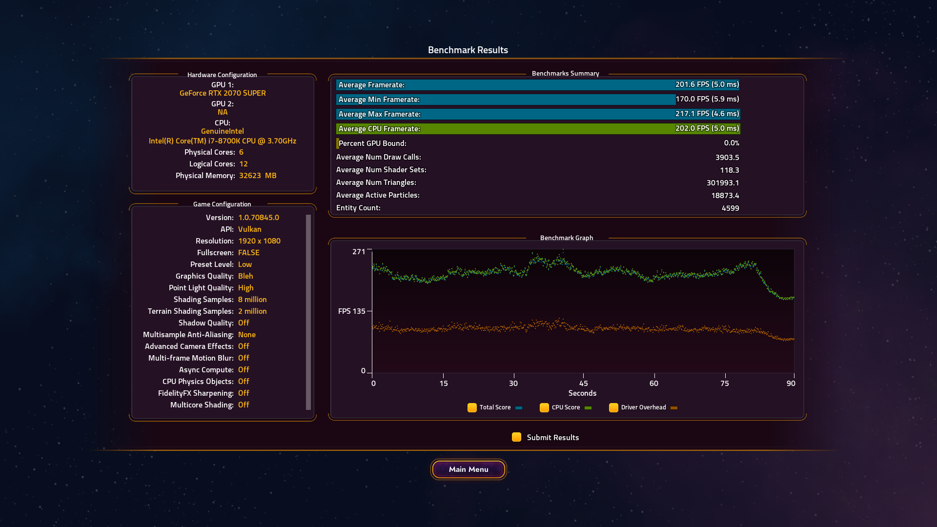Click the Main Menu button

tap(468, 469)
